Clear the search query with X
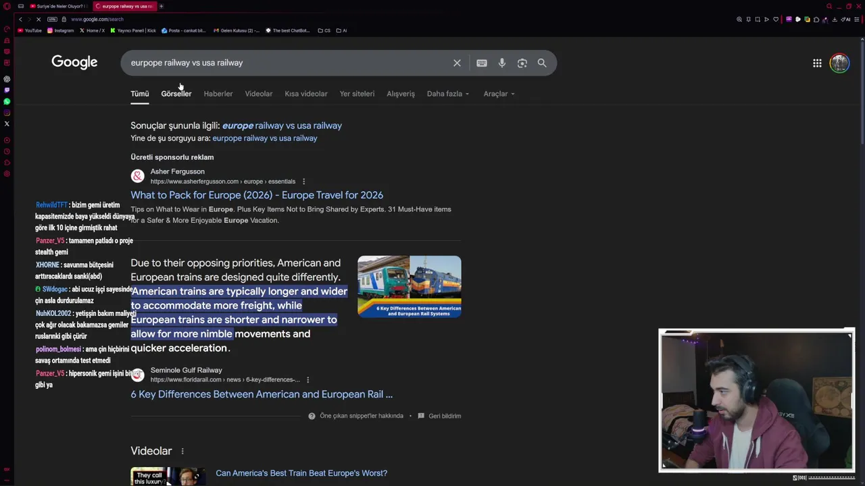 pyautogui.click(x=457, y=63)
